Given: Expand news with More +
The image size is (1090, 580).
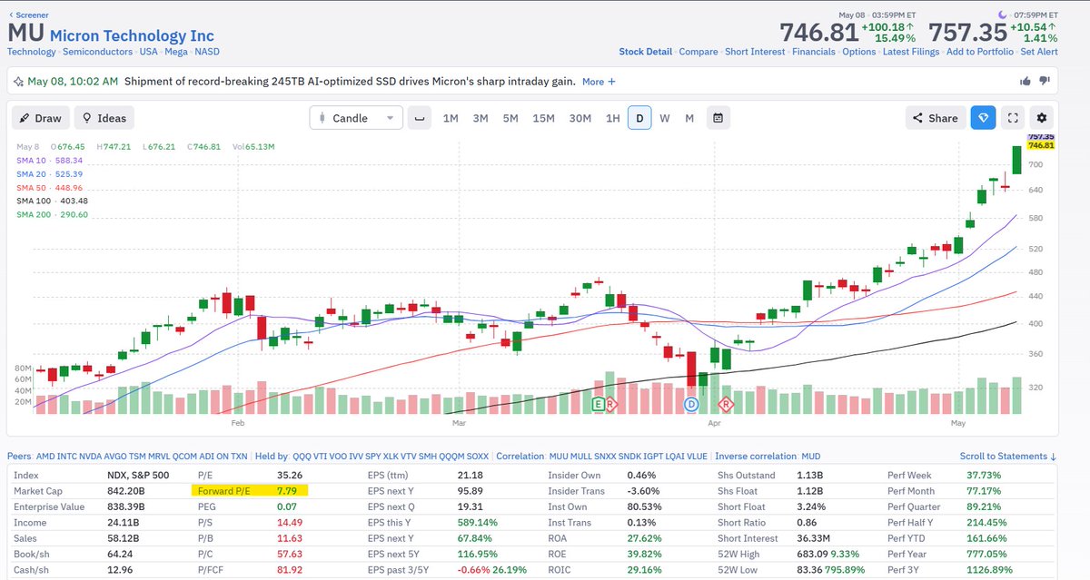Looking at the screenshot, I should 599,82.
